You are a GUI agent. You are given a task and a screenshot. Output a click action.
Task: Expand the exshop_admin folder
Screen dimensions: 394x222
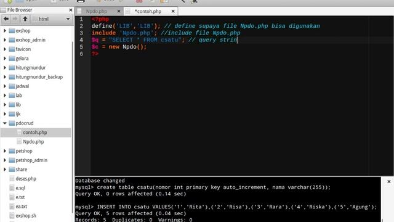5,40
